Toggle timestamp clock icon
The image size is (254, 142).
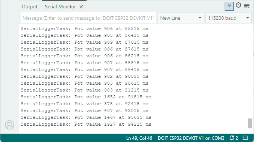point(238,5)
